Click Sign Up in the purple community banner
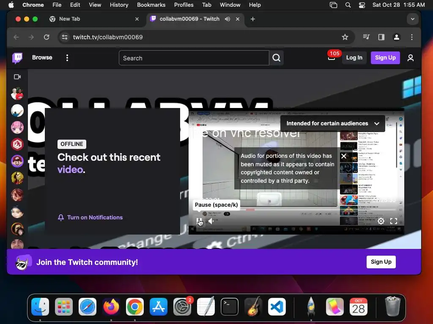The image size is (433, 324). (x=381, y=262)
